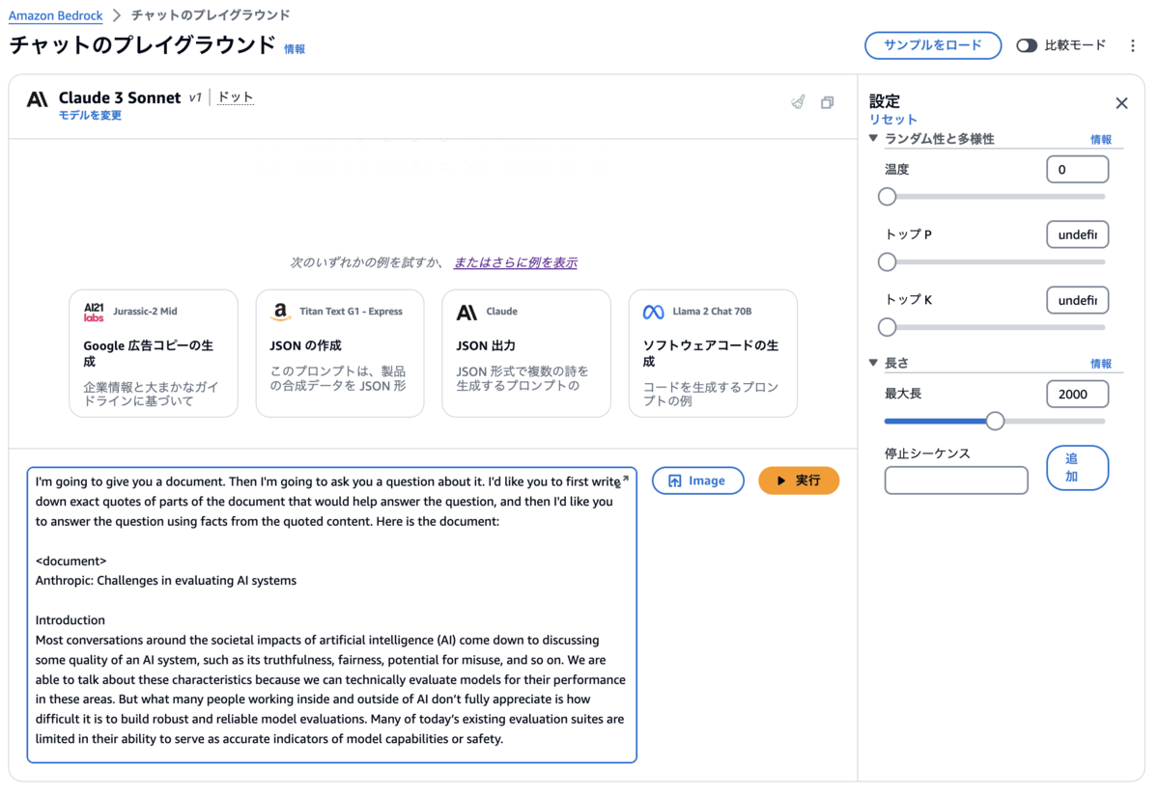Collapse the 長さ section
Screen dimensions: 1159x795
click(x=872, y=362)
